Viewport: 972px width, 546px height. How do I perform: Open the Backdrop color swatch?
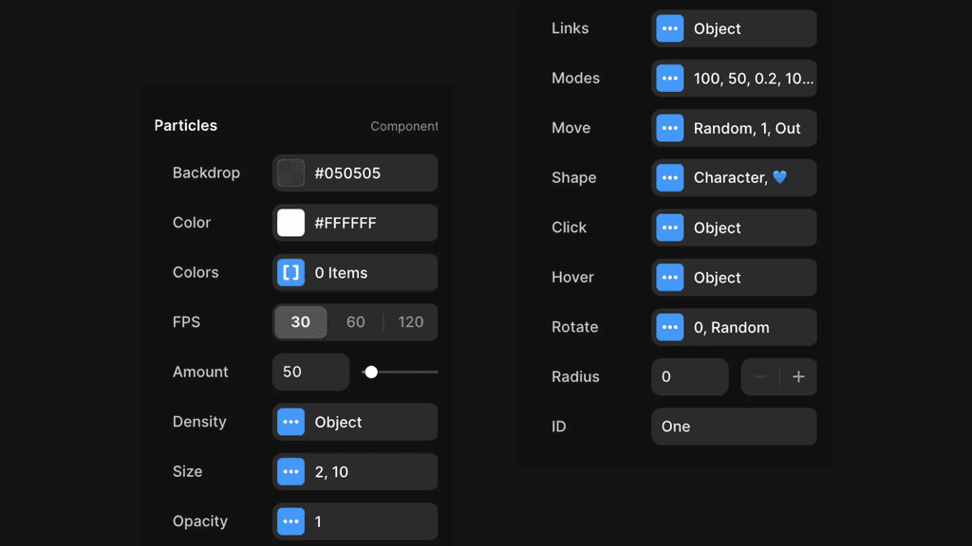290,173
